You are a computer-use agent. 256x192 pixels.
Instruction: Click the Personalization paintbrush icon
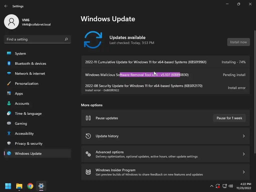tap(9, 83)
